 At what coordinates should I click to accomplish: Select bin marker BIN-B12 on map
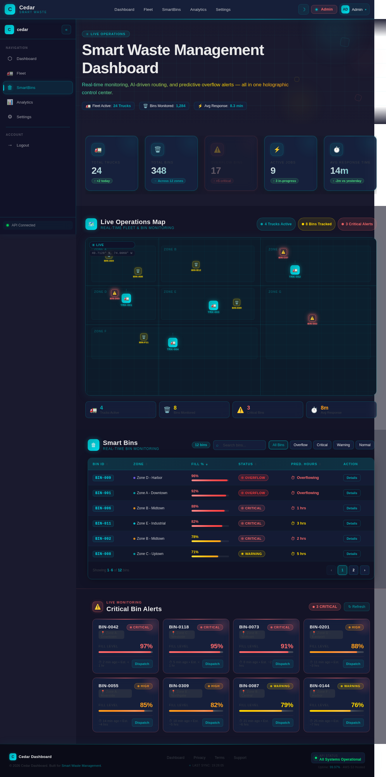click(196, 264)
